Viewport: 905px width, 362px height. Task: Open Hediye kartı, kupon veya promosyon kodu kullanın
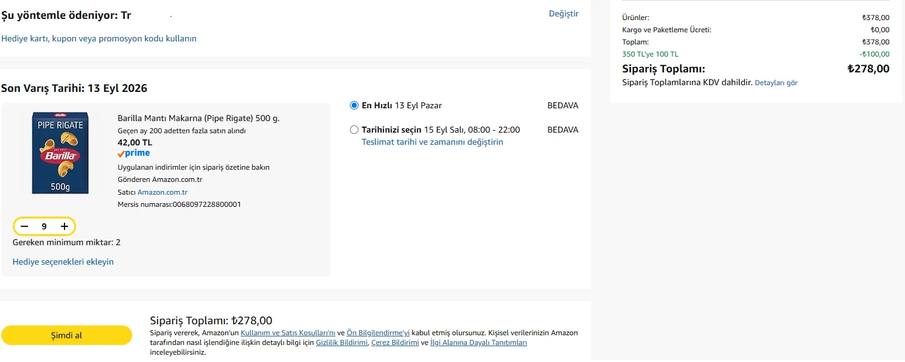[x=99, y=38]
